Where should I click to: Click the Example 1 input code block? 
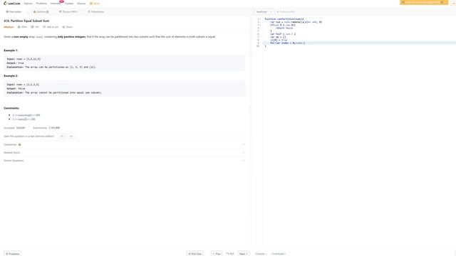click(x=124, y=63)
